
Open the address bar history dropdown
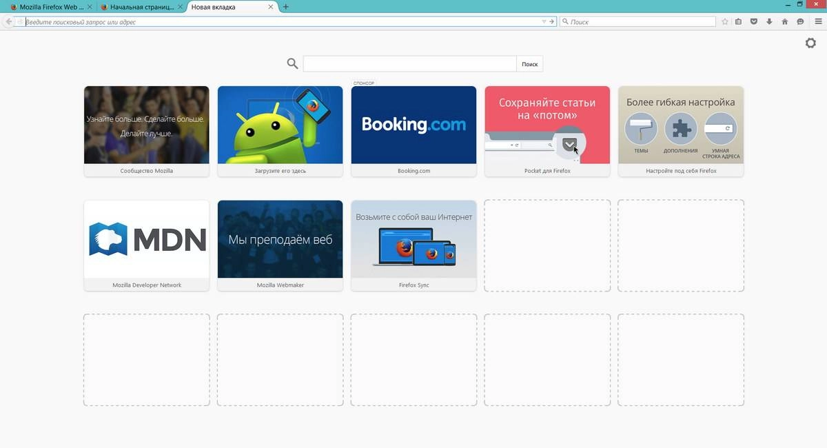(544, 22)
